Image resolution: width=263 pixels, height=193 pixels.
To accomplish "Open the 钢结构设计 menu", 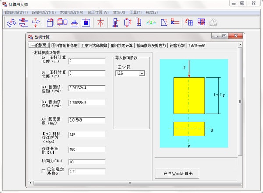I will (x=16, y=12).
